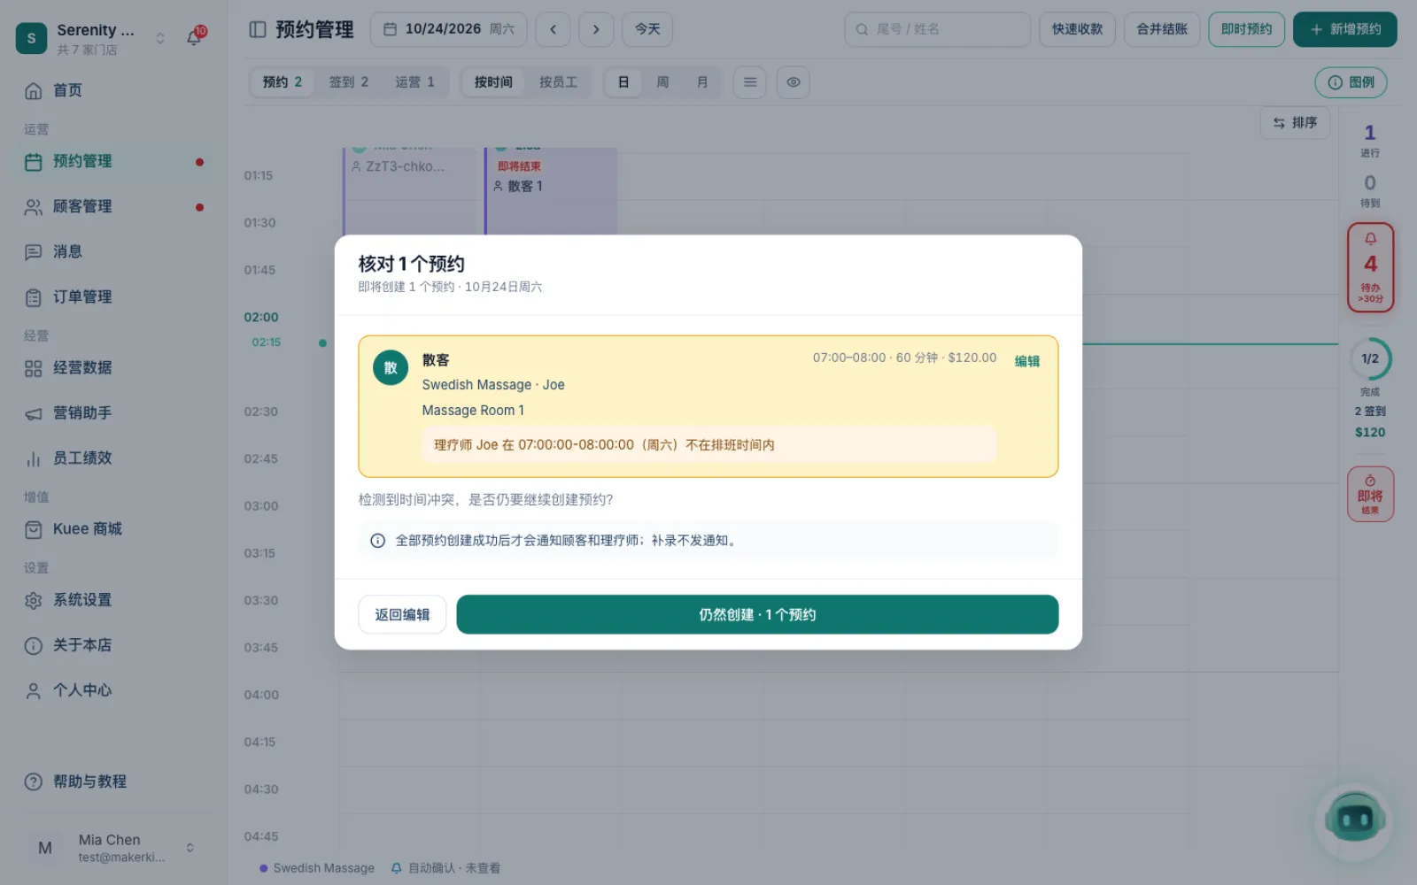Open 首页 home in sidebar
1417x885 pixels.
[x=113, y=90]
